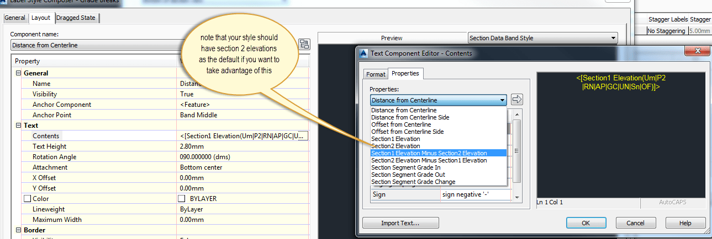
Task: Click the X Offset property row
Action: click(x=160, y=178)
